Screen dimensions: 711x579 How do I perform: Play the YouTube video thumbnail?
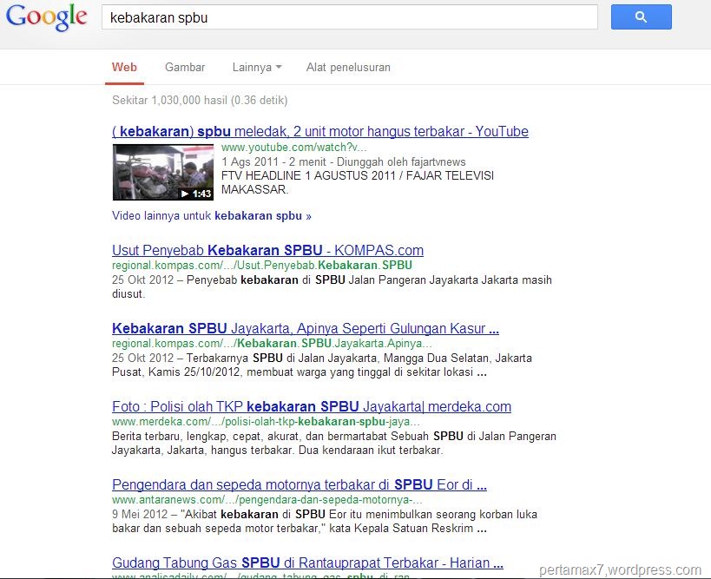click(162, 169)
